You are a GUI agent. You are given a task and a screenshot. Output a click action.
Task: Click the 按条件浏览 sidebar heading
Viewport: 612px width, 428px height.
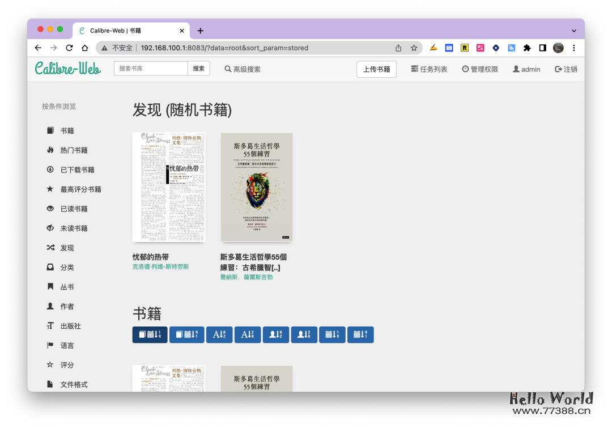pos(59,106)
